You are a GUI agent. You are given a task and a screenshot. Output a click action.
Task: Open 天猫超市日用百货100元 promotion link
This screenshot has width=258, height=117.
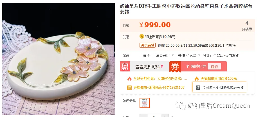click(x=219, y=79)
